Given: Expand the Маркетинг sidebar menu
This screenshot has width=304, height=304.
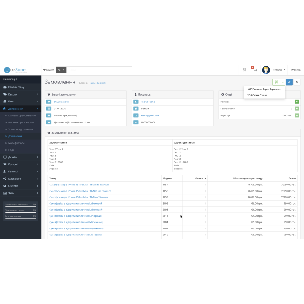Looking at the screenshot, I should [20, 179].
